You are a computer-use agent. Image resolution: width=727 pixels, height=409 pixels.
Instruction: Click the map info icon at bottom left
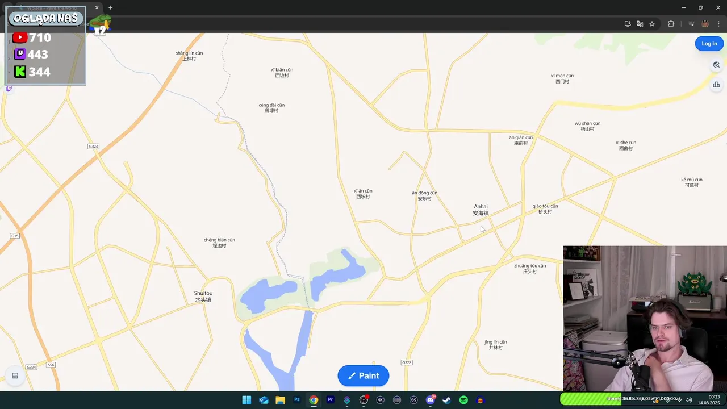click(15, 375)
